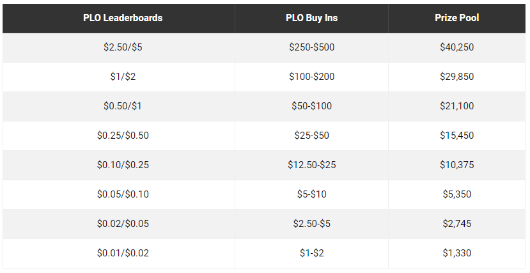Select the $0.01/$0.02 leaderboard cell
Image resolution: width=530 pixels, height=273 pixels.
tap(119, 253)
